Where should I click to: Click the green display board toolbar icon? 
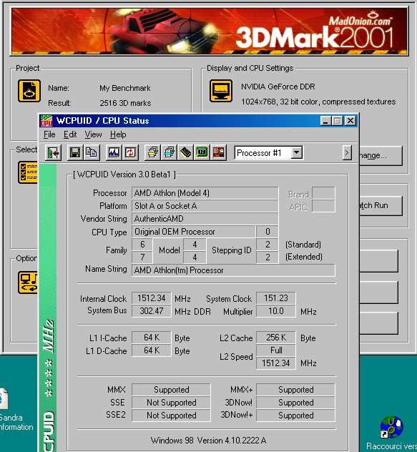pos(202,152)
